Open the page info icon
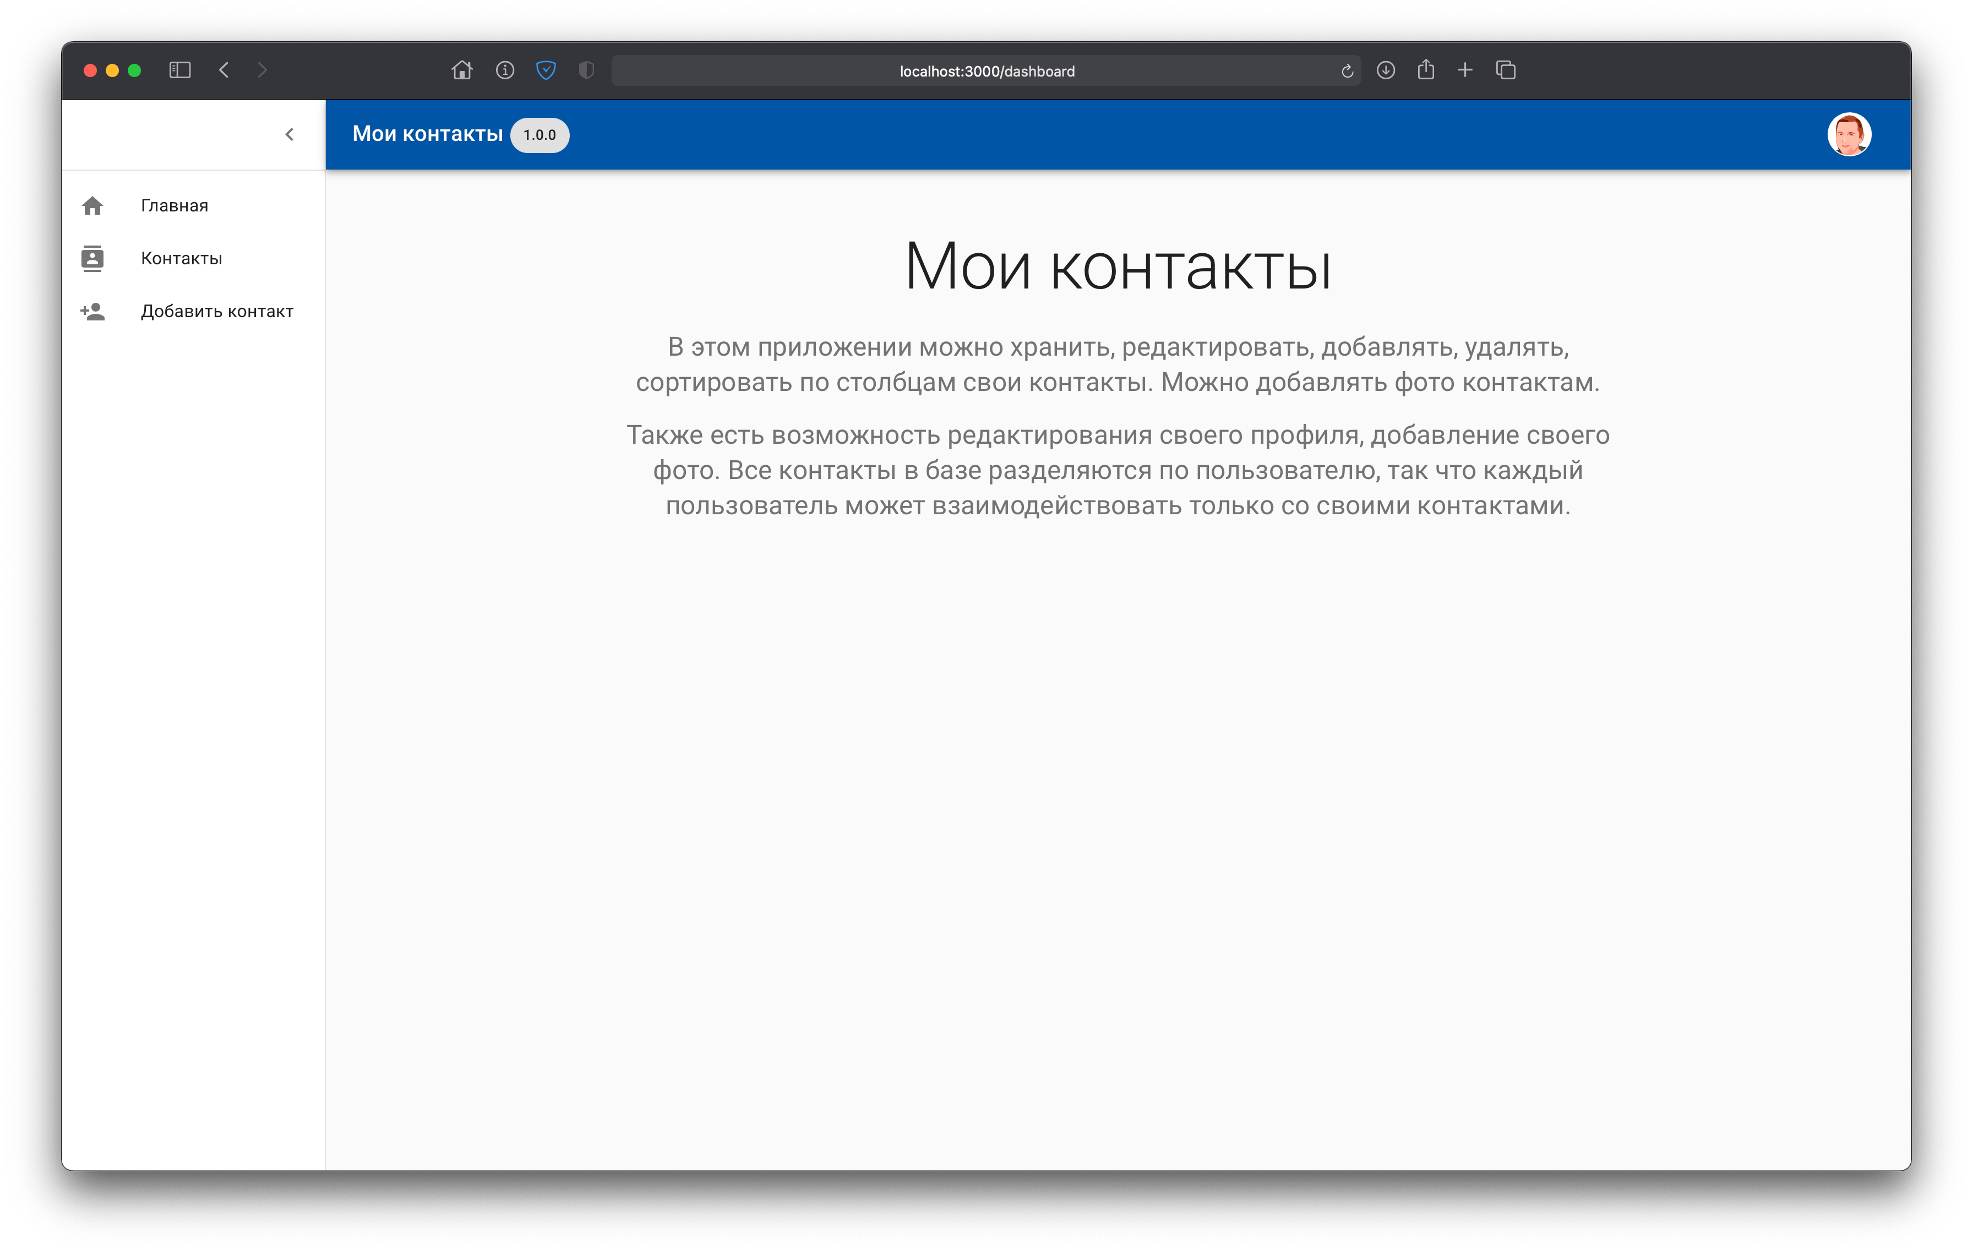 tap(505, 70)
